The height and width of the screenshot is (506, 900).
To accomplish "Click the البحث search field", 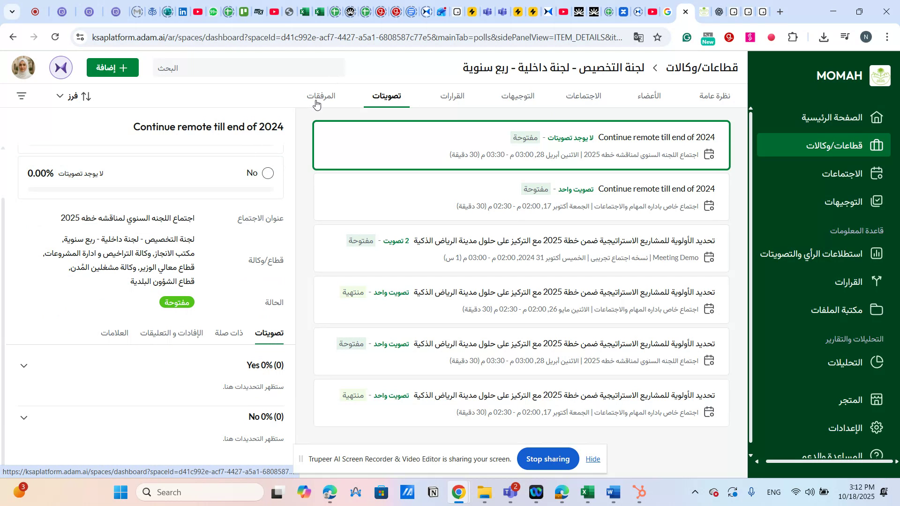I will (248, 68).
